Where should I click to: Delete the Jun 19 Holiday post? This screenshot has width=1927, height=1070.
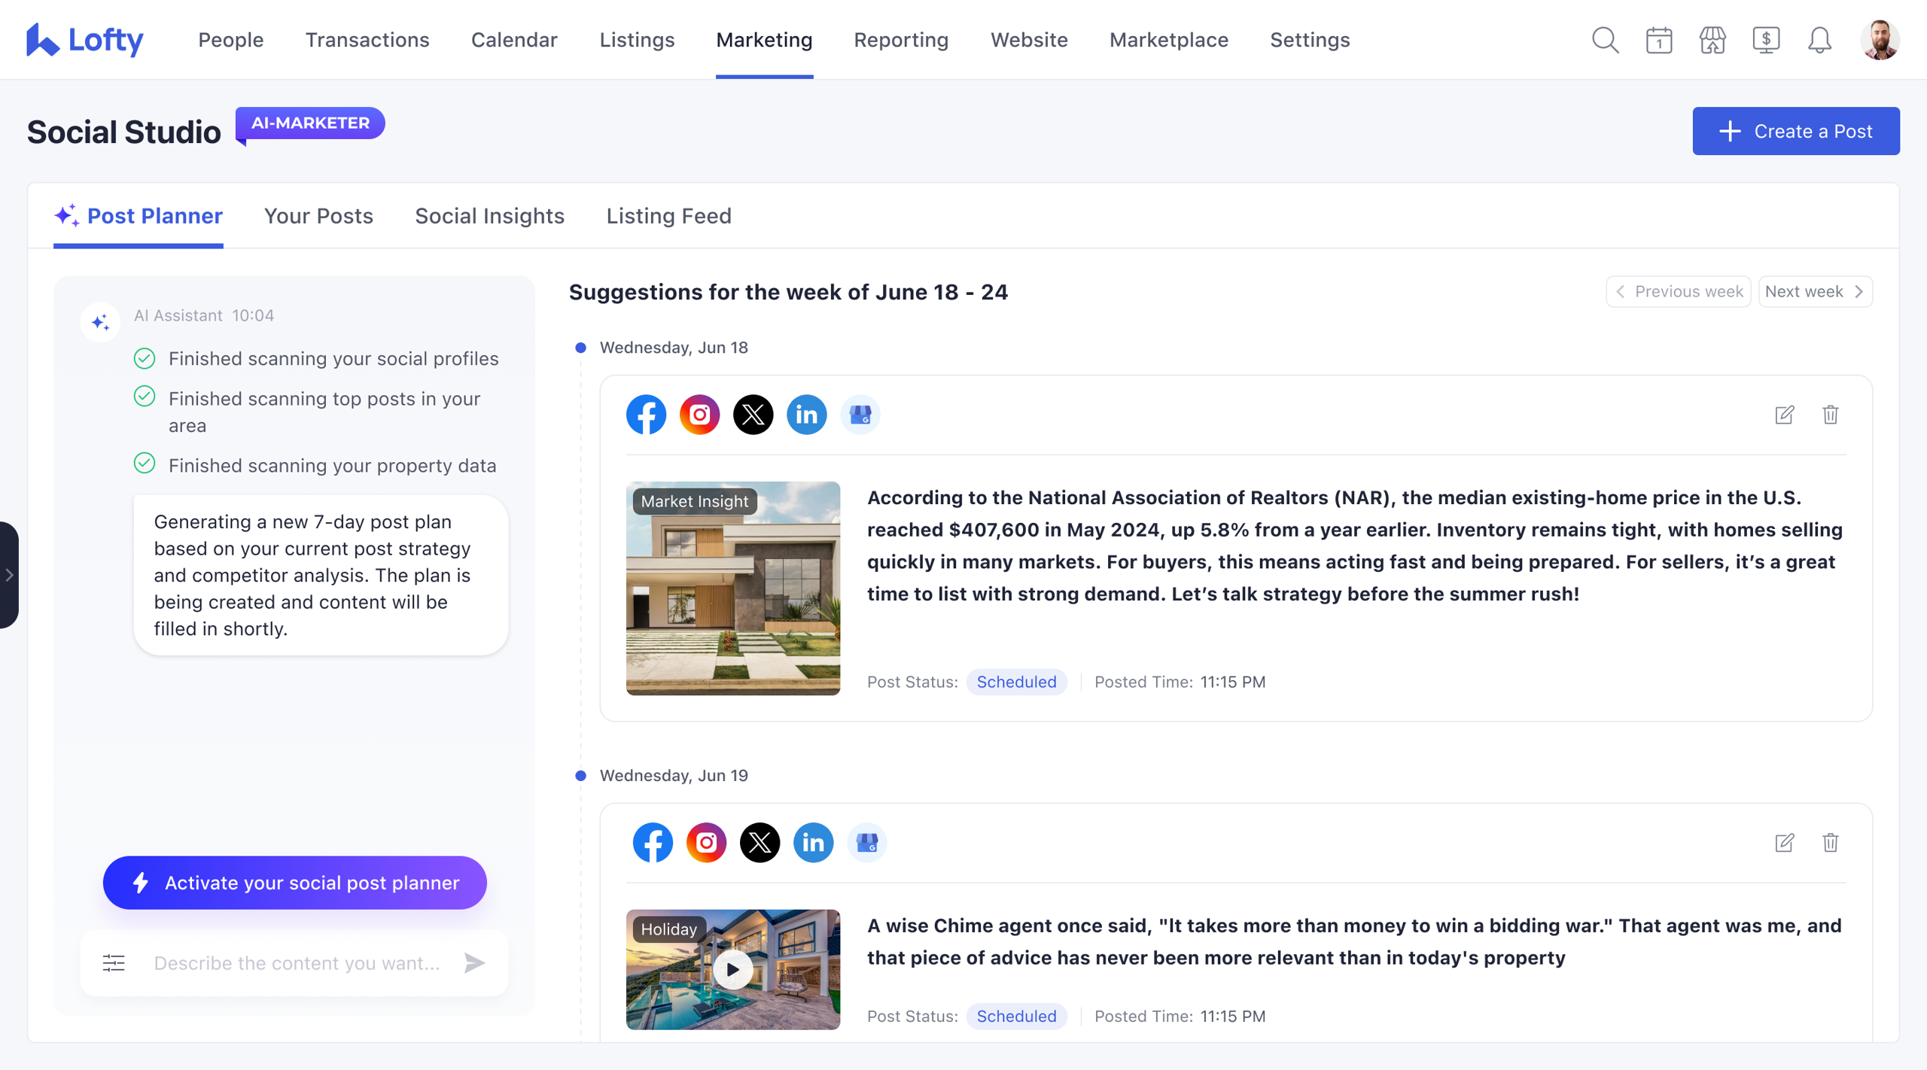pyautogui.click(x=1830, y=842)
